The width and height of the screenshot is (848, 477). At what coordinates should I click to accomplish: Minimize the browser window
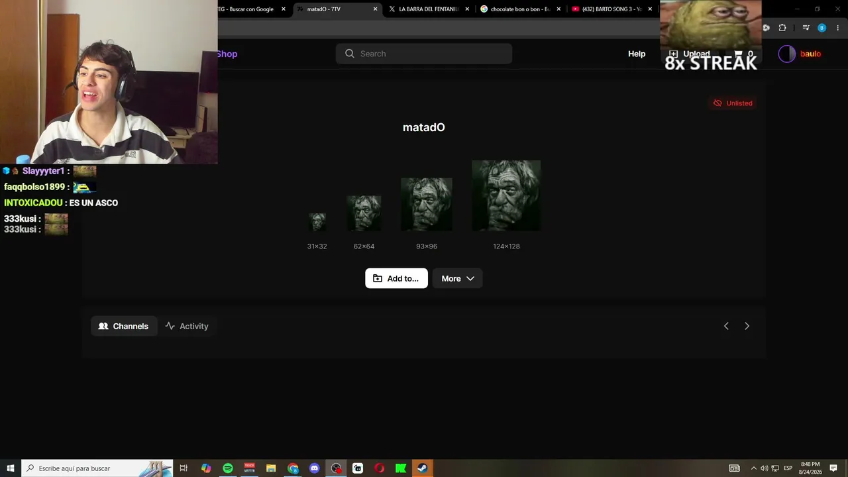tap(797, 9)
